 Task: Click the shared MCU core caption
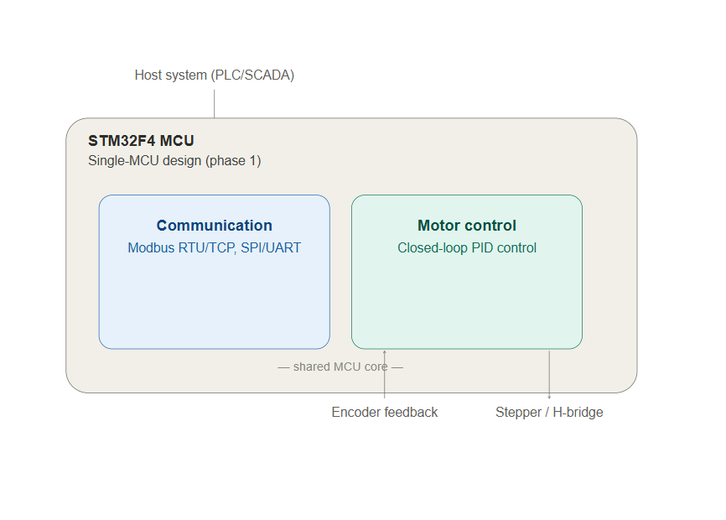(x=340, y=367)
